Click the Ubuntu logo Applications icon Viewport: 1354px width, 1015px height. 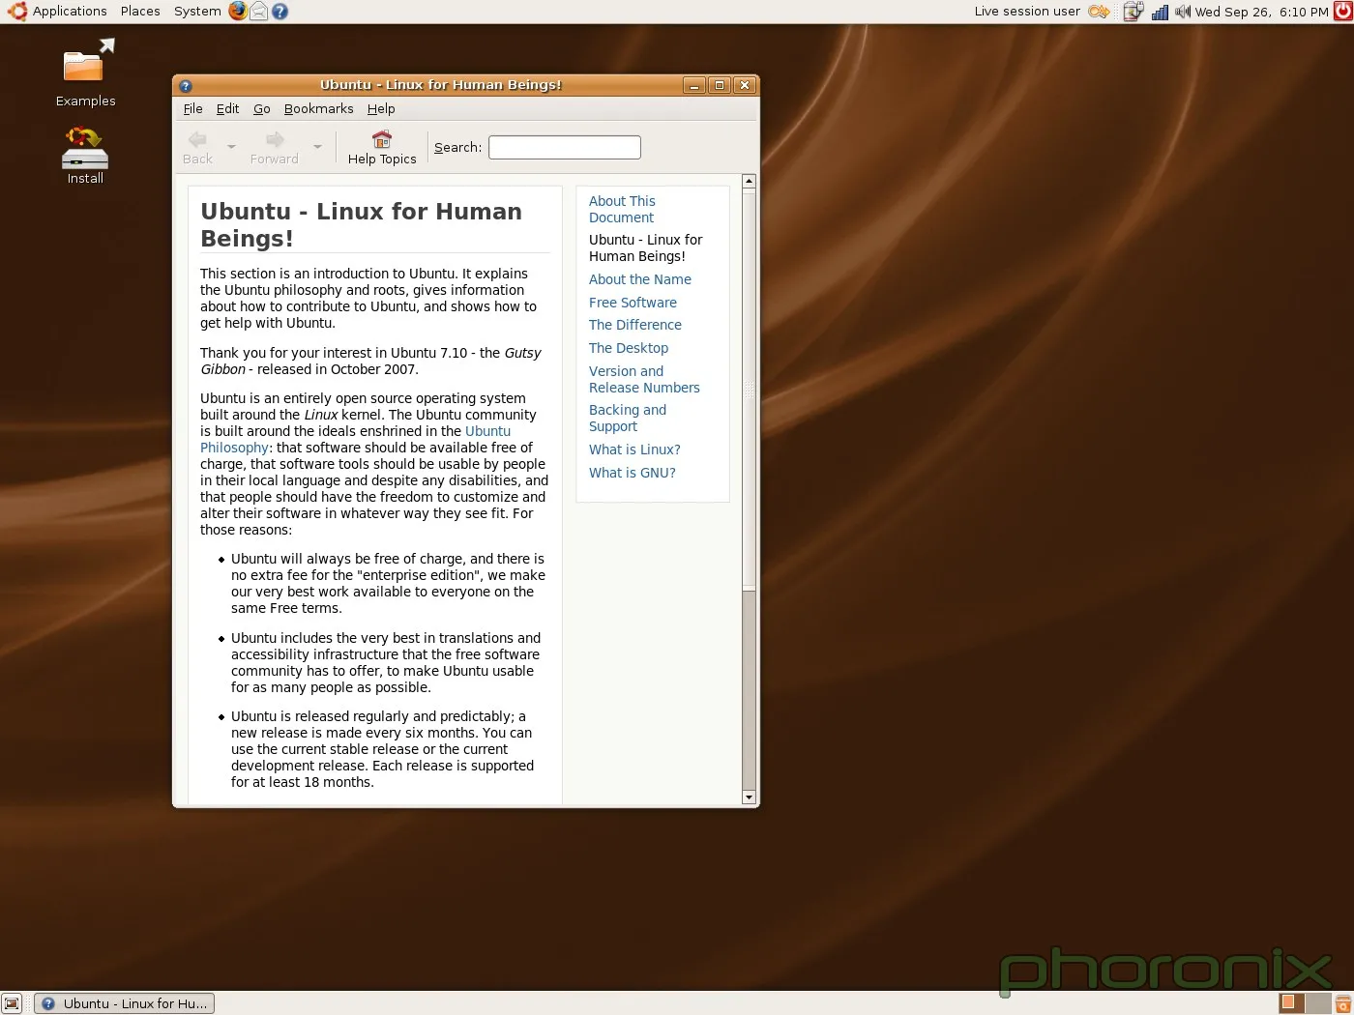point(16,12)
